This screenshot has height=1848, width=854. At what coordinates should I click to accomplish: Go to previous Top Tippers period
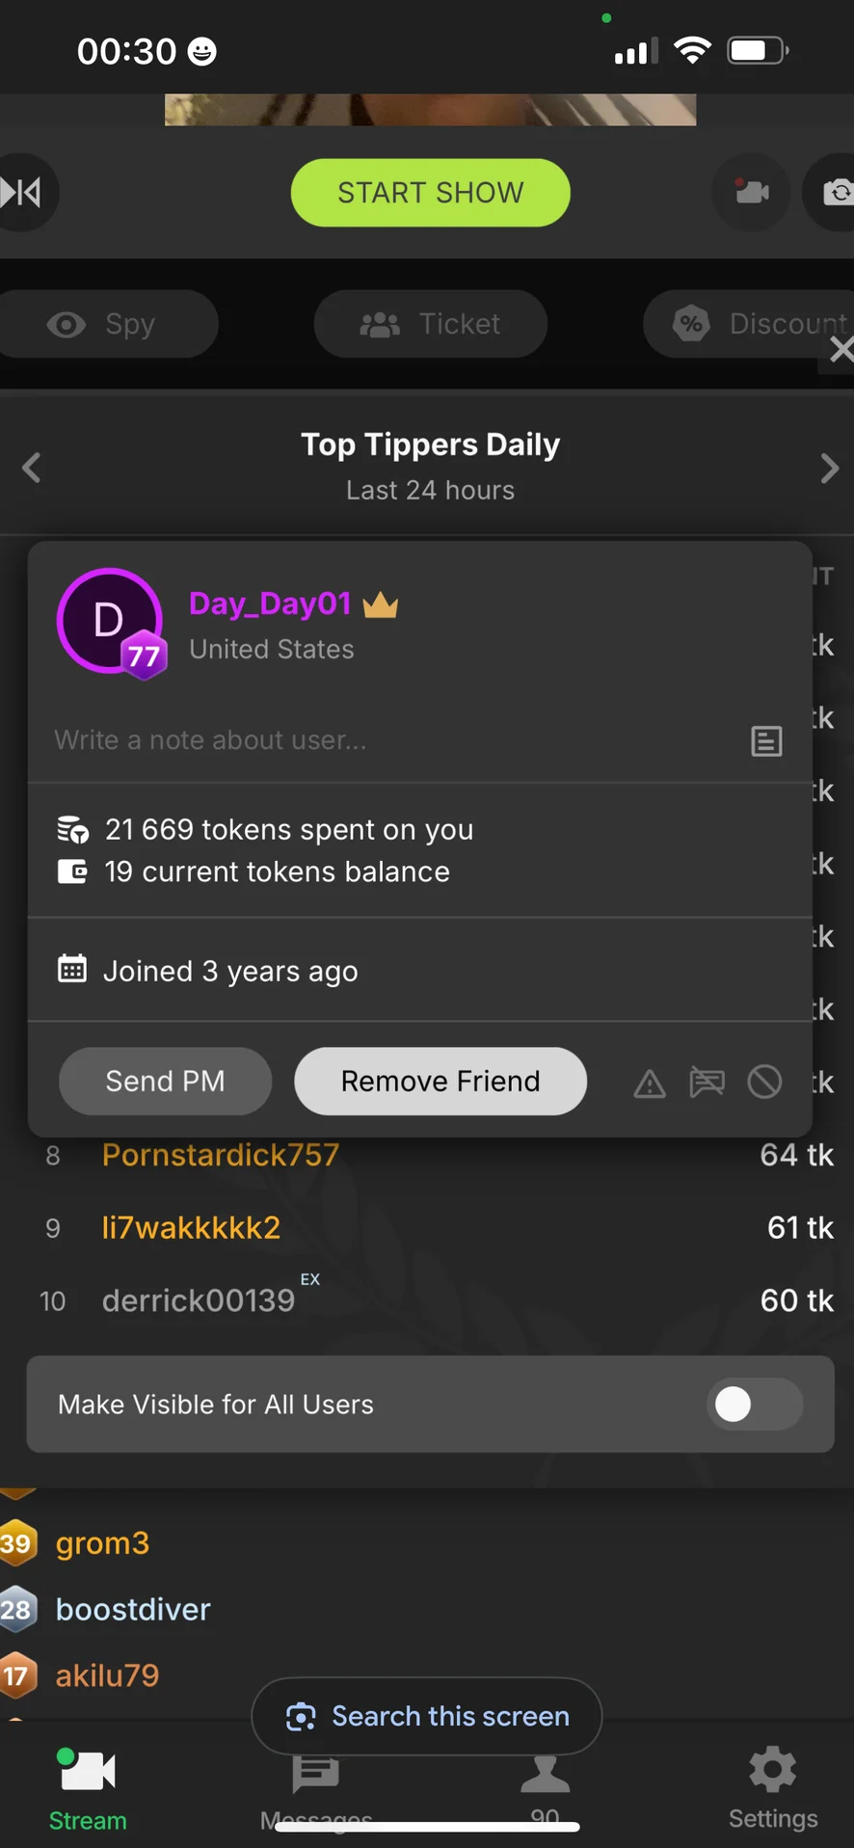[x=31, y=469]
